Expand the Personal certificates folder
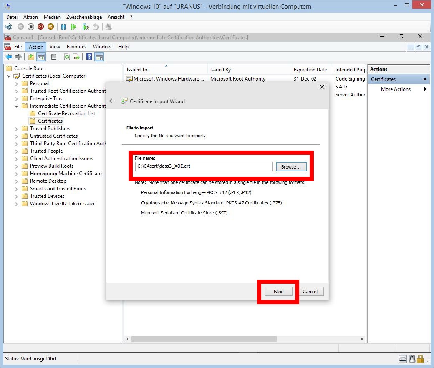Viewport: 434px width, 368px height. [x=17, y=83]
